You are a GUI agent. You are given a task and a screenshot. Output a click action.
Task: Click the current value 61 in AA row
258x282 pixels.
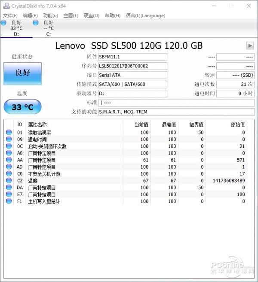[146, 160]
